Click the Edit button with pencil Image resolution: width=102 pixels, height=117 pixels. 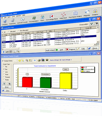click(x=82, y=49)
